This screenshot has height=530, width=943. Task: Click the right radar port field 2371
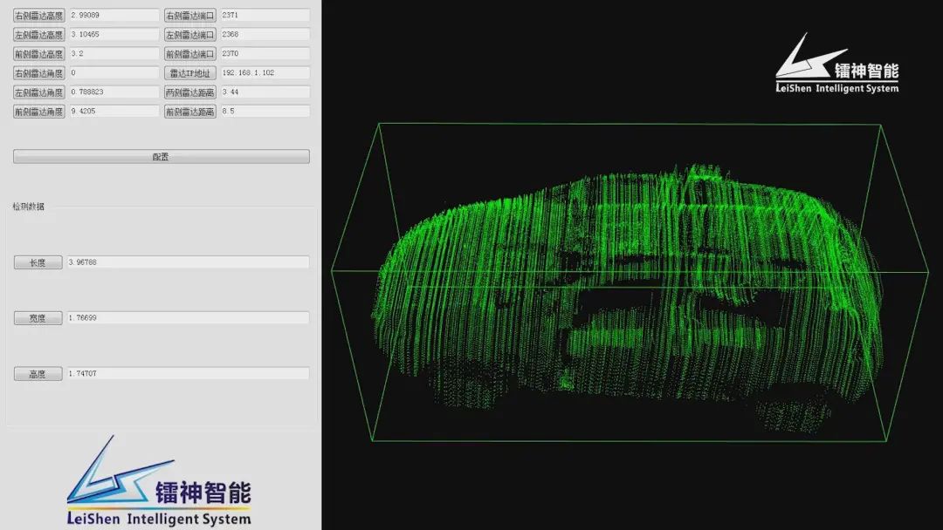[265, 16]
